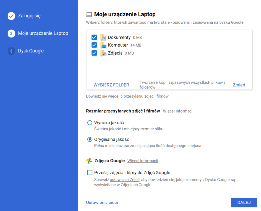Click the step 3 circle icon

[x=11, y=51]
